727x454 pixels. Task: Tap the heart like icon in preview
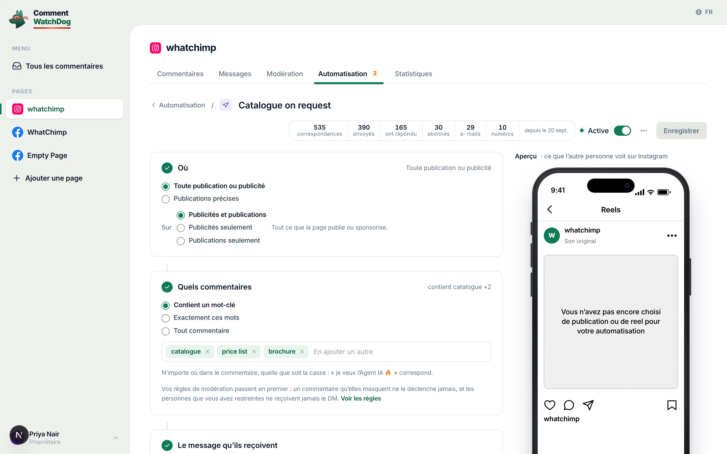click(550, 405)
